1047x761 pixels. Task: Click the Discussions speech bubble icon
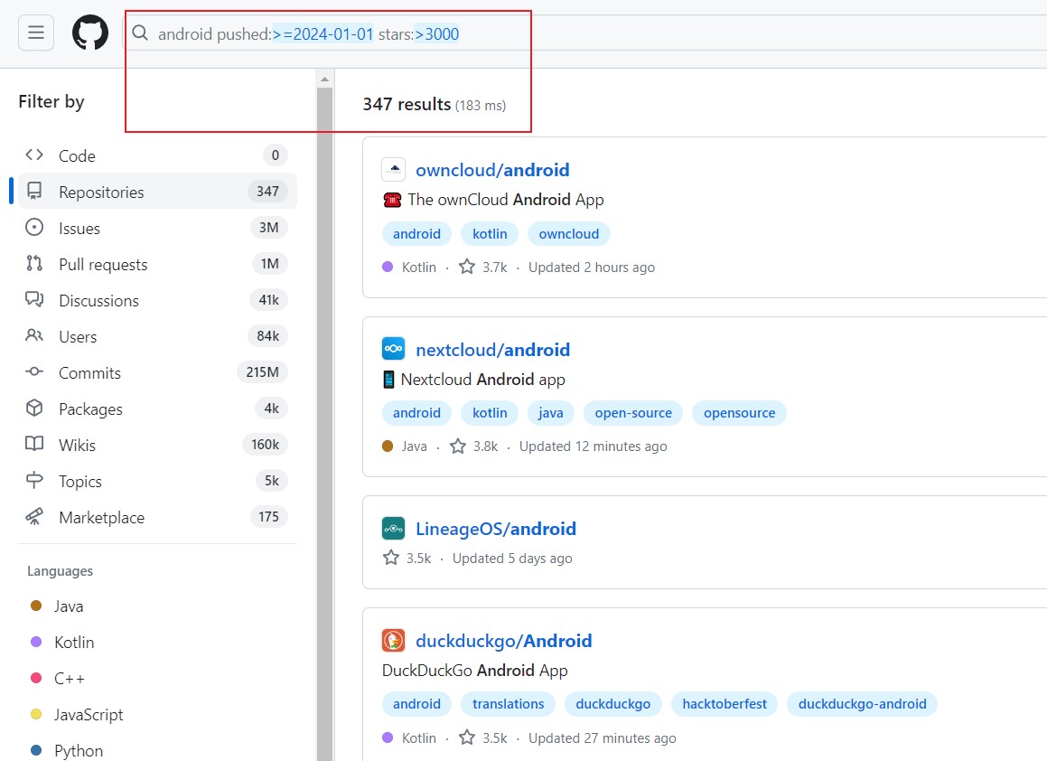(x=34, y=298)
